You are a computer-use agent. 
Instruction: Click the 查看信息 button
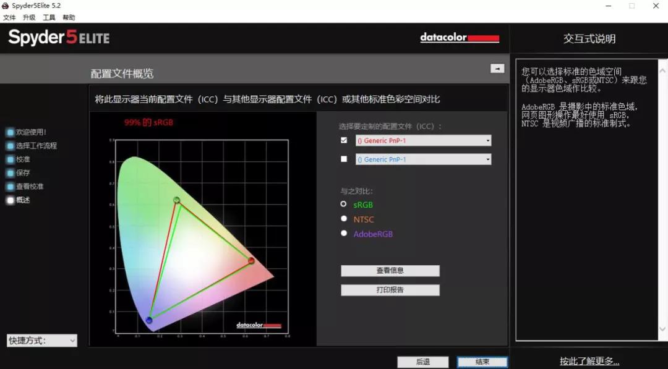(390, 270)
